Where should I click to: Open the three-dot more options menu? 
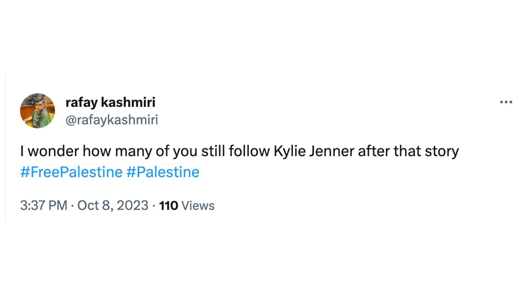(x=506, y=102)
